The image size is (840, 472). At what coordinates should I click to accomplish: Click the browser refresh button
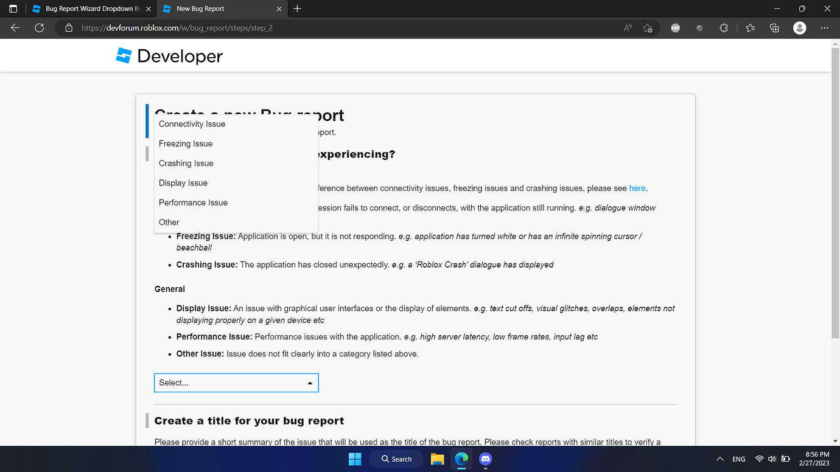pyautogui.click(x=39, y=27)
